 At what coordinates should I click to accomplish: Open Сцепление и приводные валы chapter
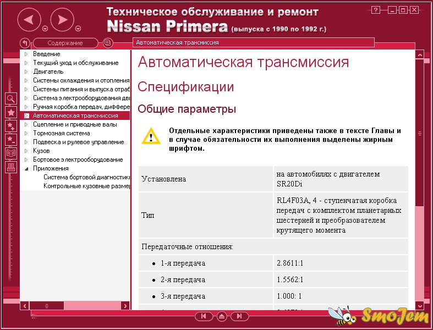75,124
